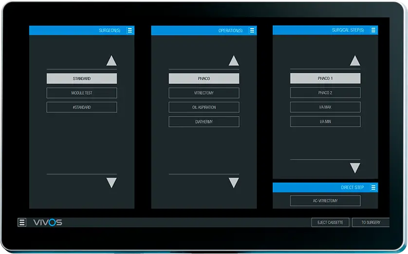Image resolution: width=408 pixels, height=254 pixels.
Task: Go to surgery with TO SURGERY button
Action: [371, 222]
